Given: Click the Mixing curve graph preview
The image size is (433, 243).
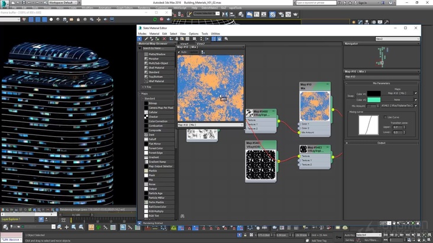Looking at the screenshot, I should coord(369,124).
